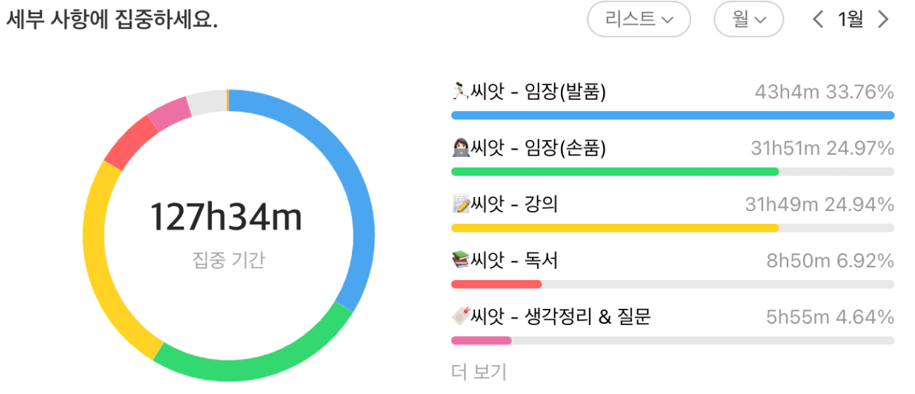This screenshot has width=915, height=394.
Task: Select the 씨앗 - 임장(발품) list entry
Action: (673, 101)
